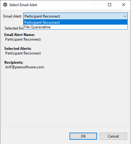Click the app icon in the title bar
131x144 pixels.
(x=5, y=5)
